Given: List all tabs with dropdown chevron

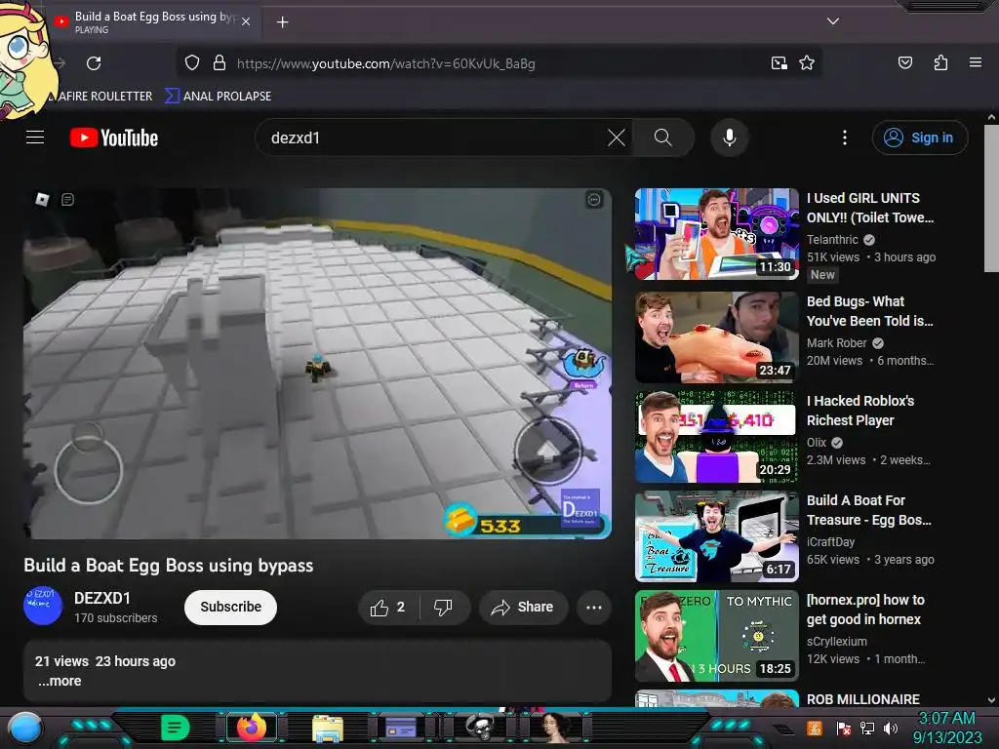Looking at the screenshot, I should pos(833,21).
